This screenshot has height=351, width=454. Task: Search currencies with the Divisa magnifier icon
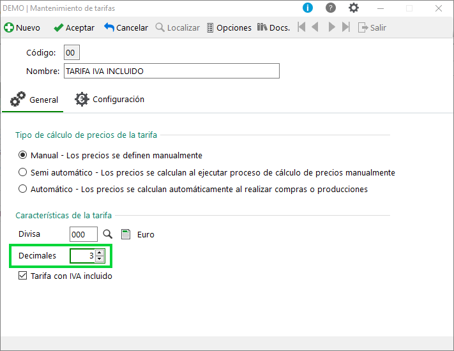pos(108,234)
